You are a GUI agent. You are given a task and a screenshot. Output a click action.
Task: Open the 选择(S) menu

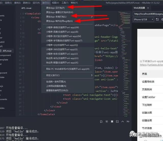[8, 3]
